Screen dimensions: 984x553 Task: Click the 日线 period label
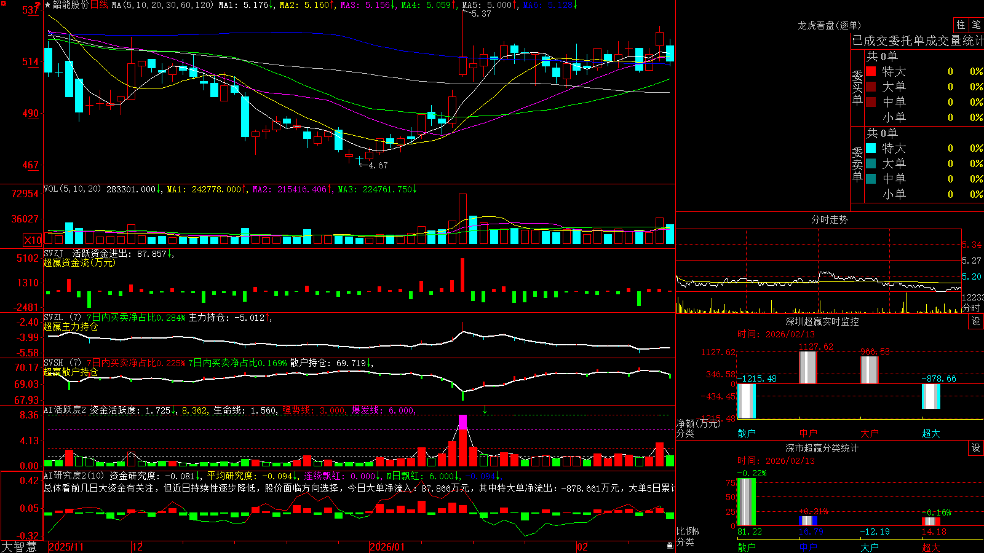click(99, 5)
